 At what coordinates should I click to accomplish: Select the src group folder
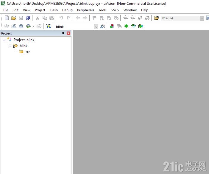(28, 52)
